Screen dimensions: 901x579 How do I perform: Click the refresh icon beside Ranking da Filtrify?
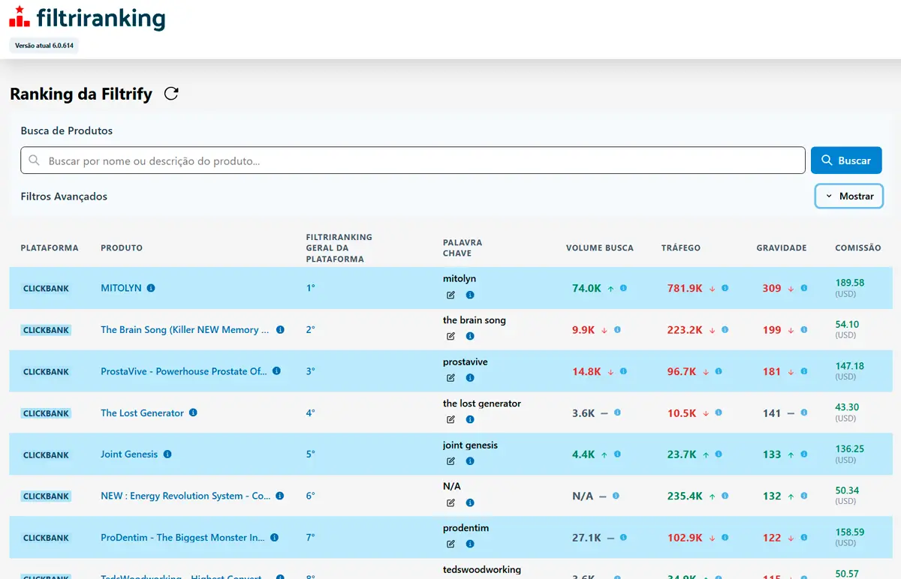[x=171, y=94]
